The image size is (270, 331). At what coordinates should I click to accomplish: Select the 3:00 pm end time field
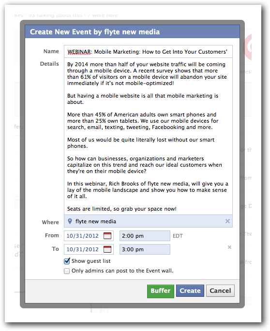145,249
